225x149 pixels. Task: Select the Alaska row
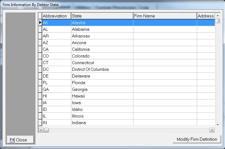(102, 23)
